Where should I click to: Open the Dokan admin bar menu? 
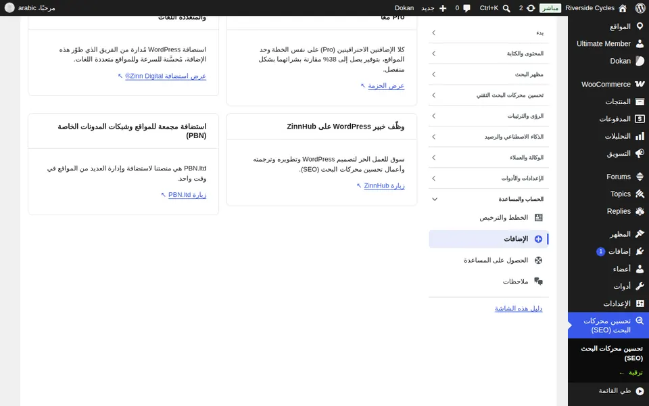pyautogui.click(x=404, y=8)
